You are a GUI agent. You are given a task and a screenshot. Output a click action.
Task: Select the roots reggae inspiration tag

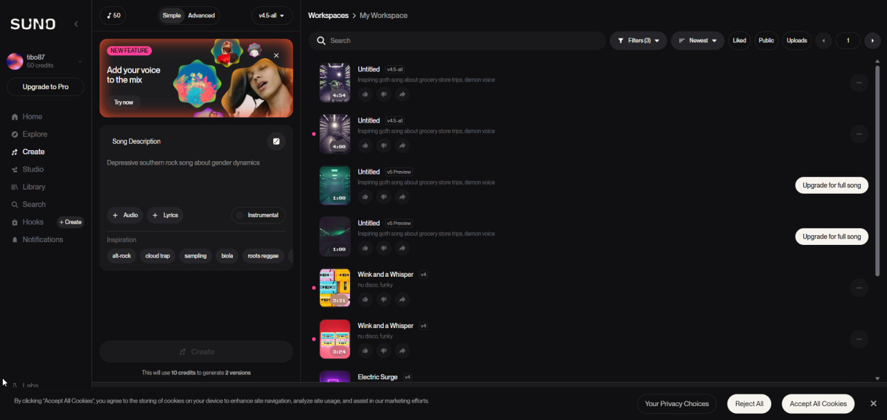click(x=263, y=256)
